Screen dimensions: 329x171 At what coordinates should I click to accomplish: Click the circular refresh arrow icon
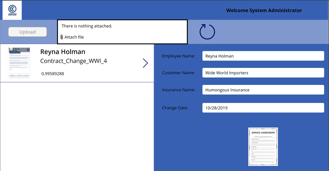point(207,32)
